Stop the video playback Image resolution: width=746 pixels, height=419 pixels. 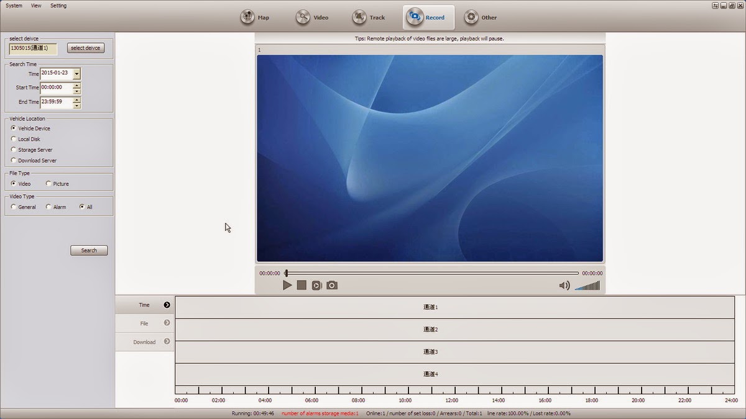(x=302, y=285)
